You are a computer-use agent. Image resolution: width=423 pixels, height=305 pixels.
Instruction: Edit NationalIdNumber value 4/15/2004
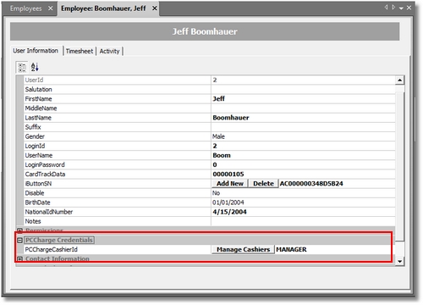point(303,212)
